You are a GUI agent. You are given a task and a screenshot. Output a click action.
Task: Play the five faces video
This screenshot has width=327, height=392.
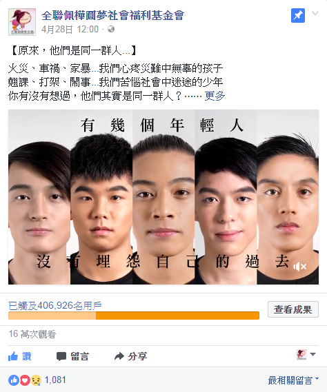click(x=163, y=197)
